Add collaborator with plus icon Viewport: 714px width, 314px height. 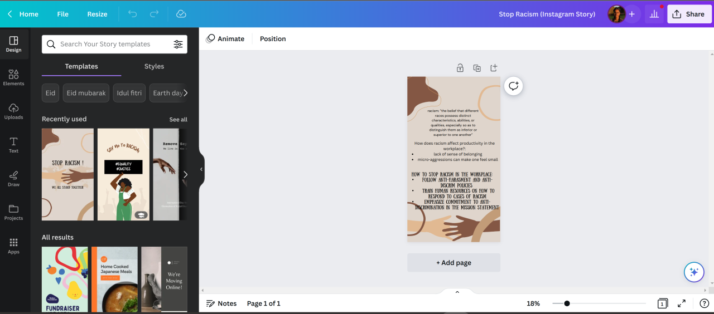[x=631, y=14]
